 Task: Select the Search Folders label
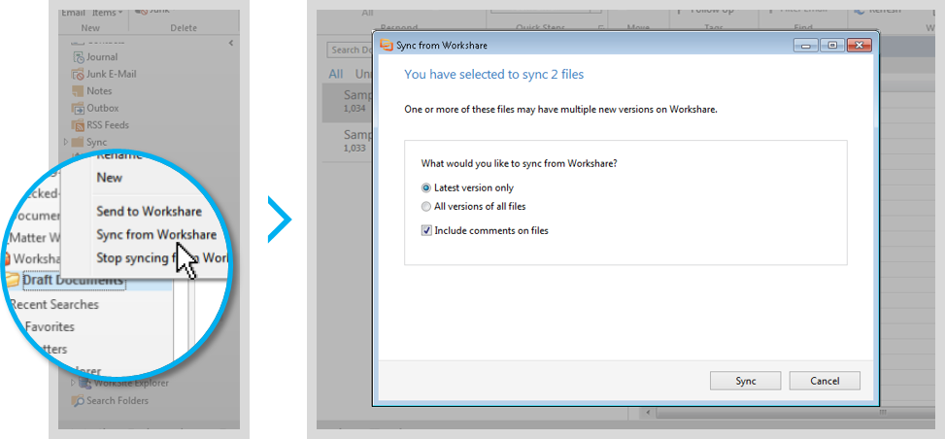[117, 400]
